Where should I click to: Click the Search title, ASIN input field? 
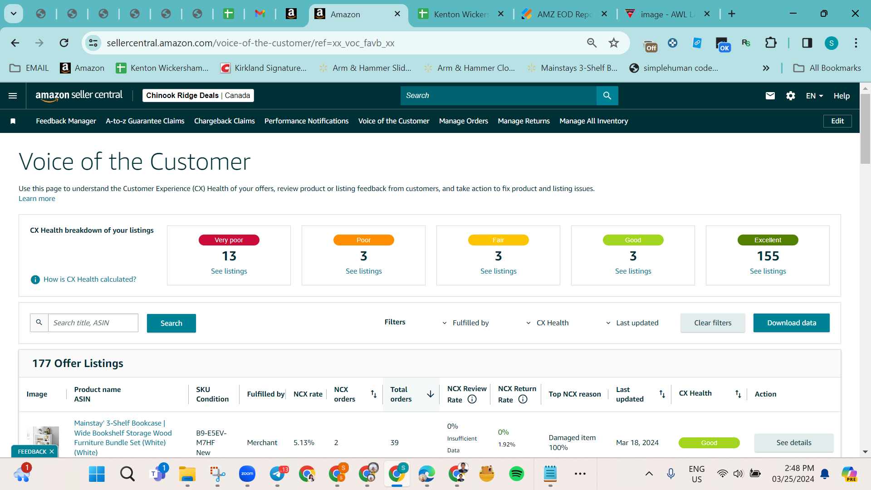[x=93, y=323]
